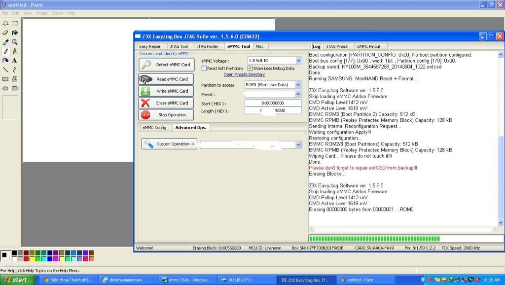The image size is (505, 285).
Task: Open the Partition to access dropdown
Action: pyautogui.click(x=298, y=85)
